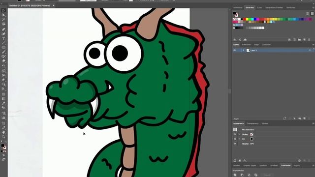Select the Direct Selection tool
The height and width of the screenshot is (177, 315).
click(3, 15)
